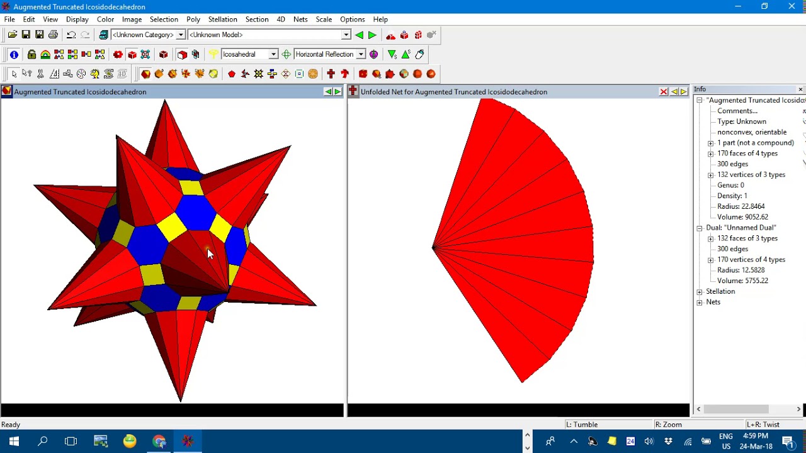
Task: Click the green downward triangle icon
Action: point(392,54)
